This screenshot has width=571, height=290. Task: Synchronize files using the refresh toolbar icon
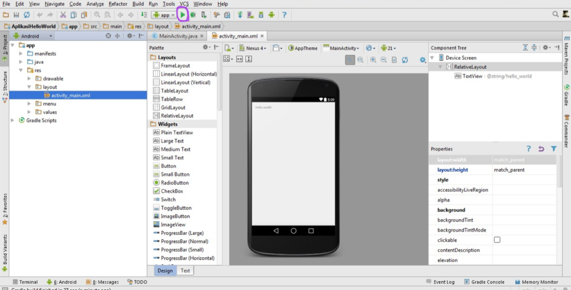tap(27, 15)
